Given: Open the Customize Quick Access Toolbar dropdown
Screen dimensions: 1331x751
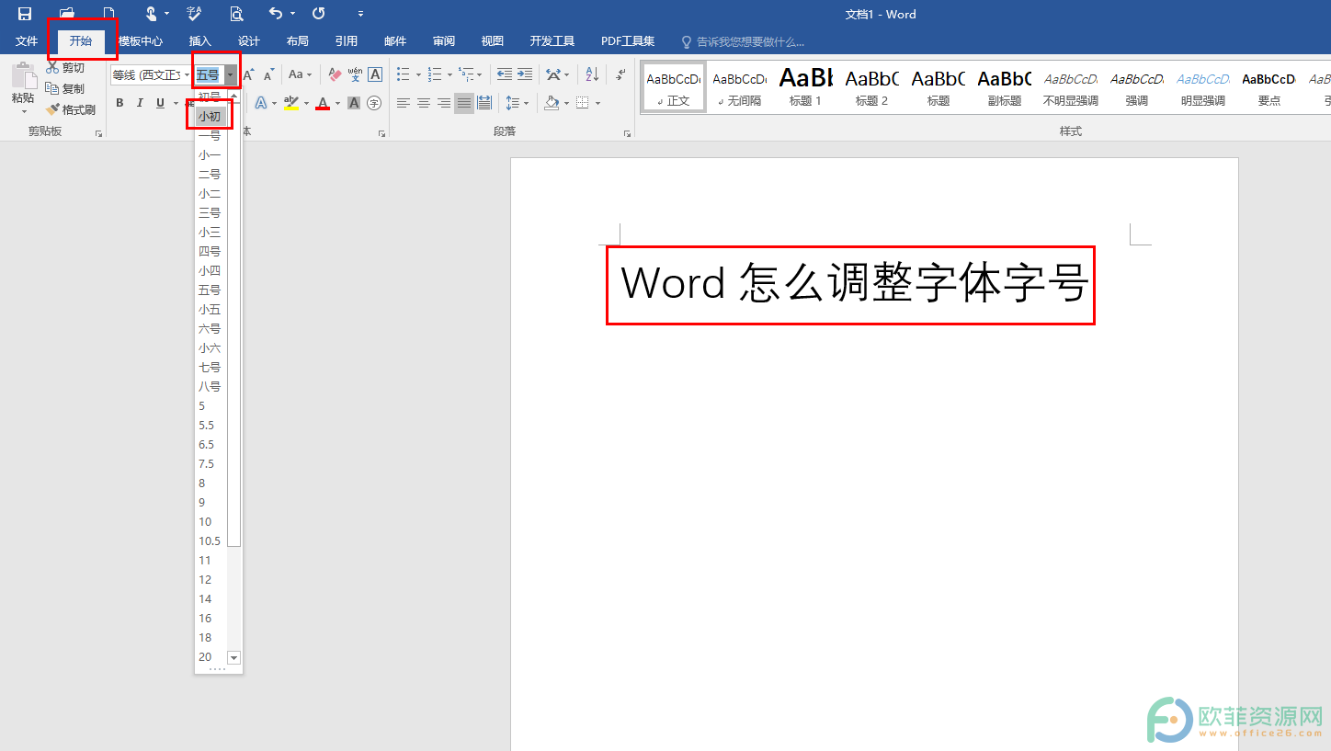Looking at the screenshot, I should (x=360, y=14).
